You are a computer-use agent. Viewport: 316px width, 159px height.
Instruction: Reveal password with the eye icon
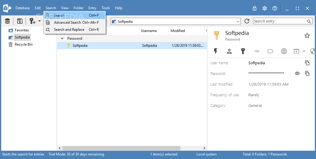tap(297, 73)
